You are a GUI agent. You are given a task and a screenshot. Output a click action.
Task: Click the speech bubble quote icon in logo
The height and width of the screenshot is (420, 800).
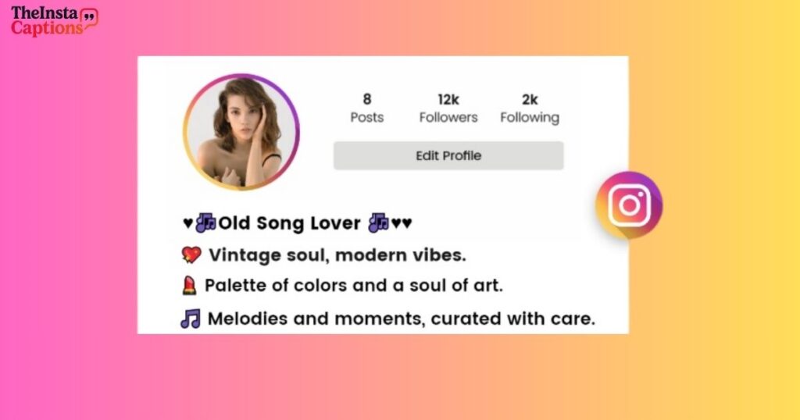(x=90, y=19)
